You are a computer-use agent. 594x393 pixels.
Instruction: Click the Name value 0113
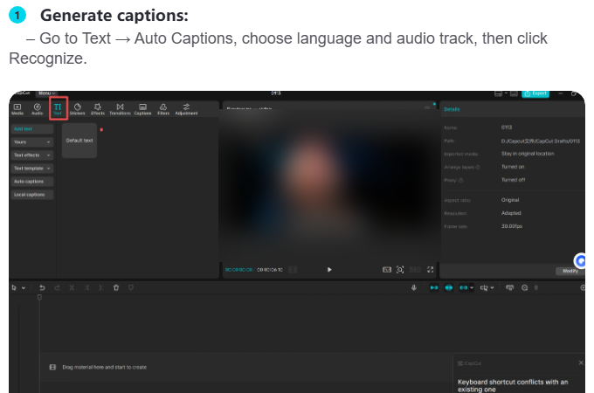click(507, 128)
